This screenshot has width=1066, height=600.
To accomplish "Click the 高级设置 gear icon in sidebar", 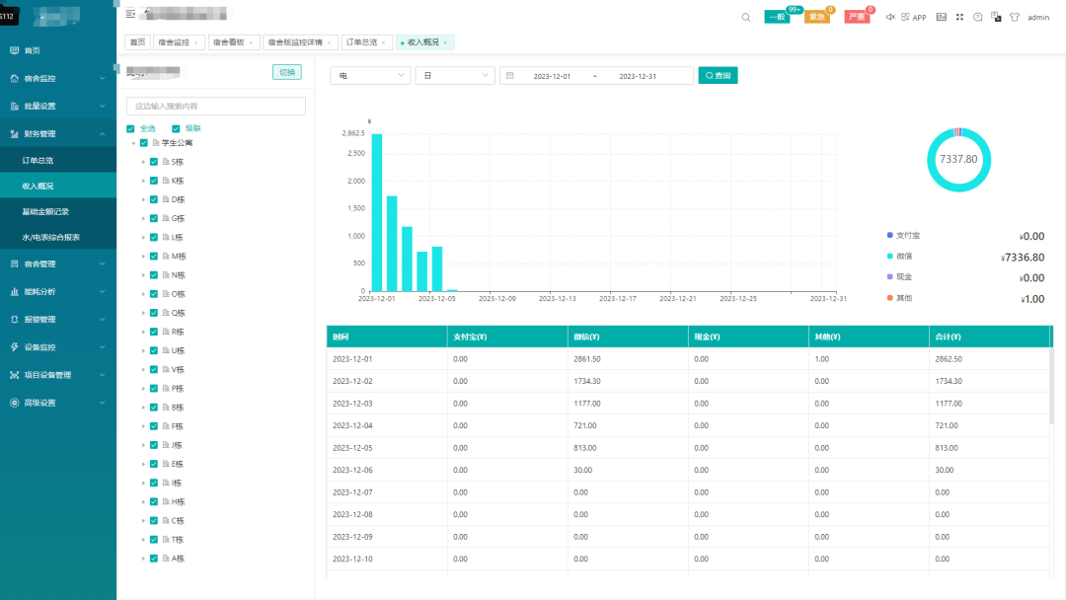I will click(x=14, y=403).
